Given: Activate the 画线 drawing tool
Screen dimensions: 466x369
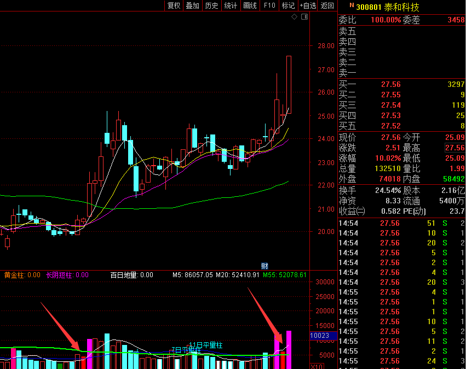Looking at the screenshot, I should [250, 5].
